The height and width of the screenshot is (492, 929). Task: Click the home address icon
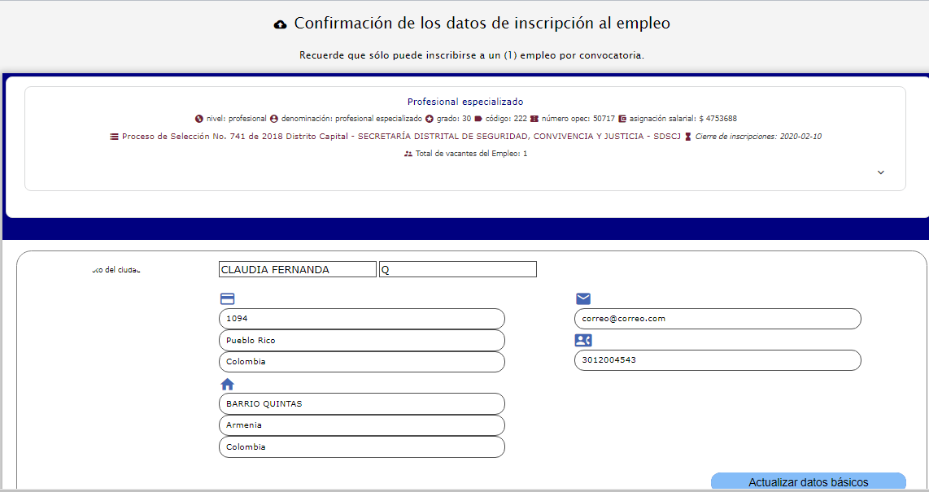pos(227,384)
